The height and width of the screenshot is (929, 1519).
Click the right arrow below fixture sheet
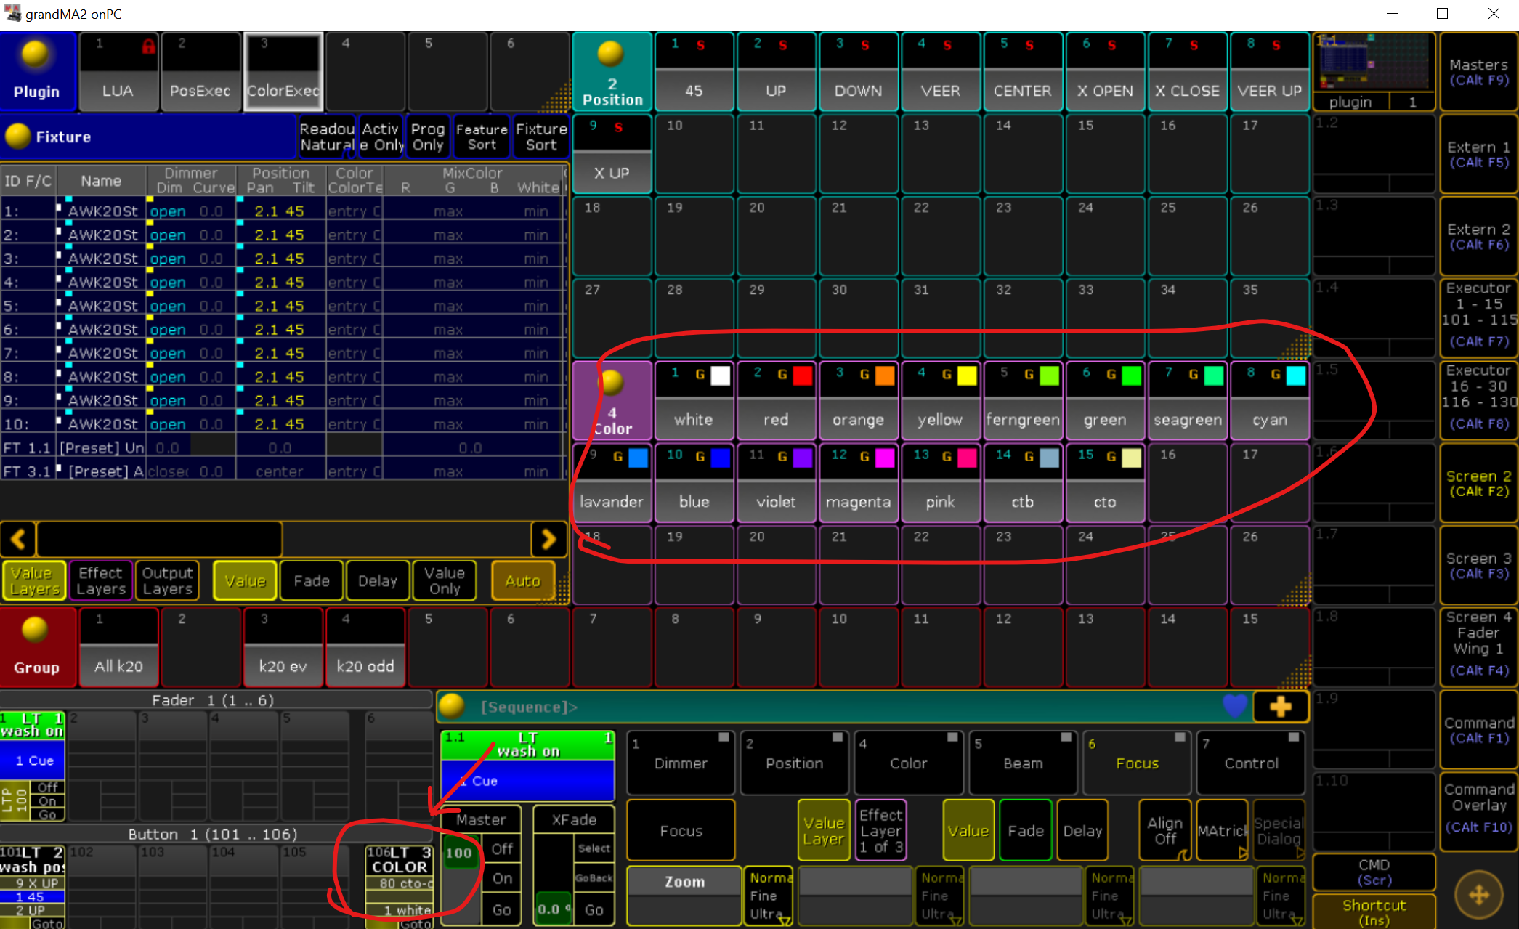(x=548, y=539)
